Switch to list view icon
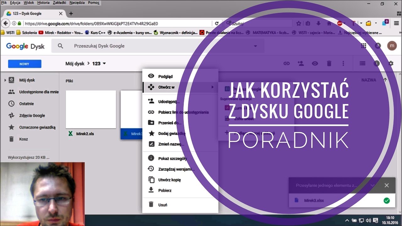Viewport: 402px width, 226px height. [362, 63]
